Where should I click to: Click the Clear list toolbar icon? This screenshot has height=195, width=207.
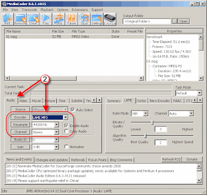click(33, 19)
